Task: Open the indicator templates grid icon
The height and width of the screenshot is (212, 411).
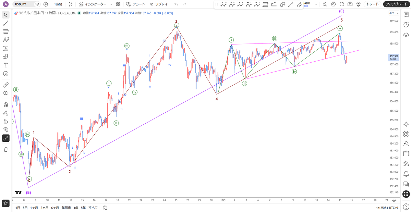Action: click(118, 4)
